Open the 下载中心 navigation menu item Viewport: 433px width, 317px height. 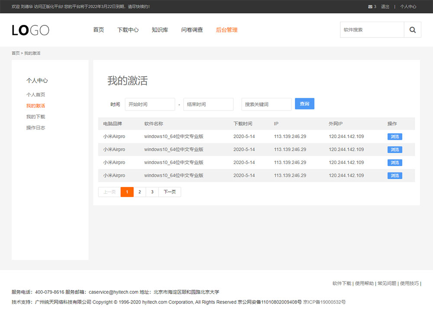(128, 30)
